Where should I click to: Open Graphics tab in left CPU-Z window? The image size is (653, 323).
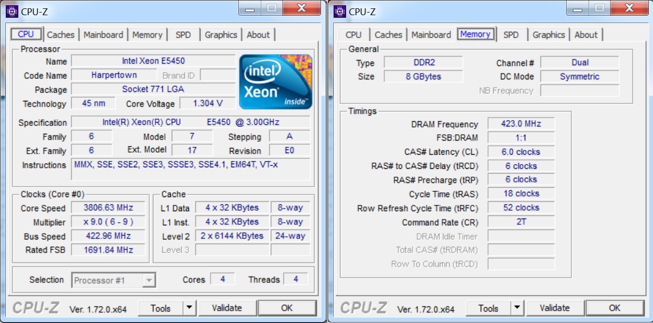(x=221, y=34)
